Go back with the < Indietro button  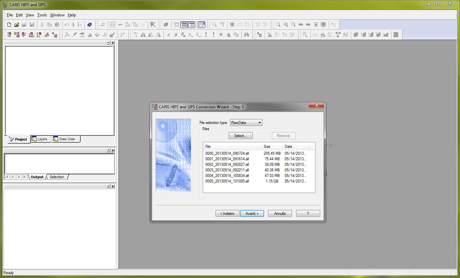[227, 214]
